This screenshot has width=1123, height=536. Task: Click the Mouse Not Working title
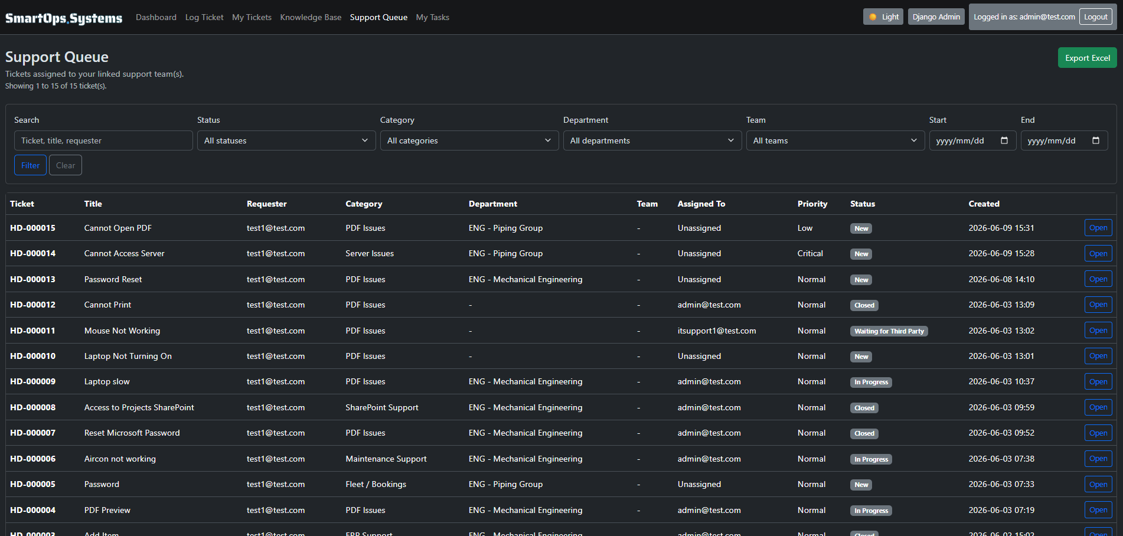point(122,331)
